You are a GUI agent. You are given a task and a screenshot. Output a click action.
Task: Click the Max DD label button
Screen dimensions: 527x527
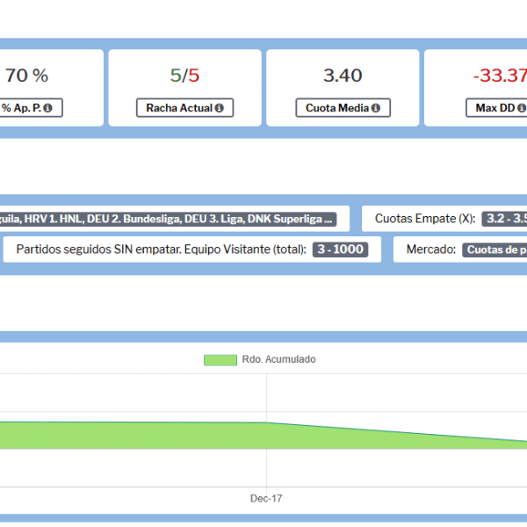pyautogui.click(x=496, y=108)
